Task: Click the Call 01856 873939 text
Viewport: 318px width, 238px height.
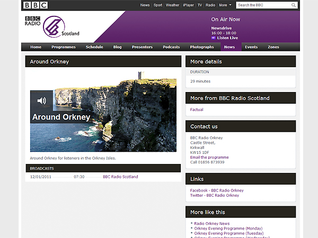Action: pyautogui.click(x=207, y=162)
